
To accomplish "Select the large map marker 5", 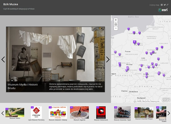I will [135, 42].
